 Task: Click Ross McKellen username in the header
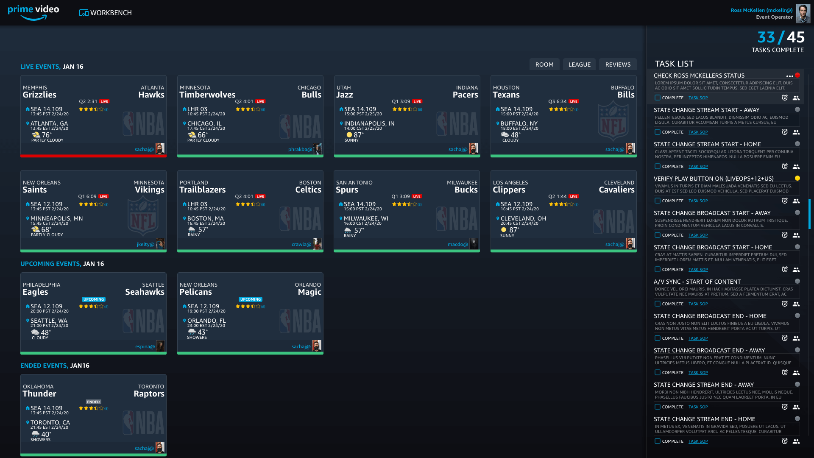click(761, 10)
